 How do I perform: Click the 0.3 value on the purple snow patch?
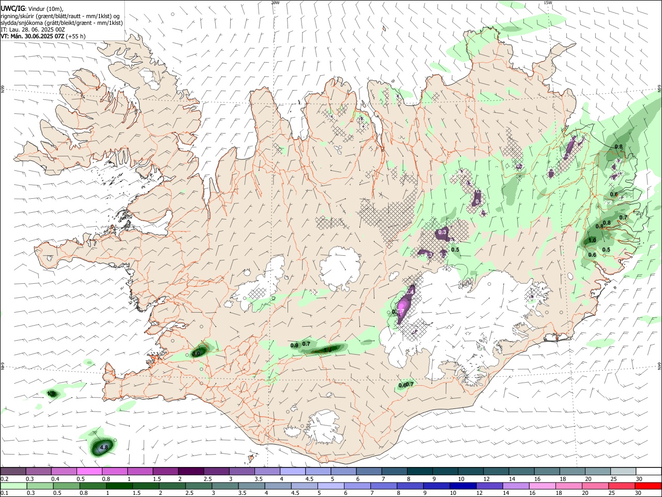(442, 232)
